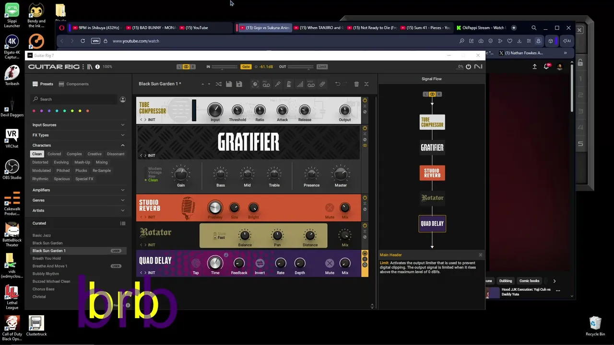Image resolution: width=614 pixels, height=345 pixels.
Task: Open OBS Studio desktop icon
Action: point(12,170)
